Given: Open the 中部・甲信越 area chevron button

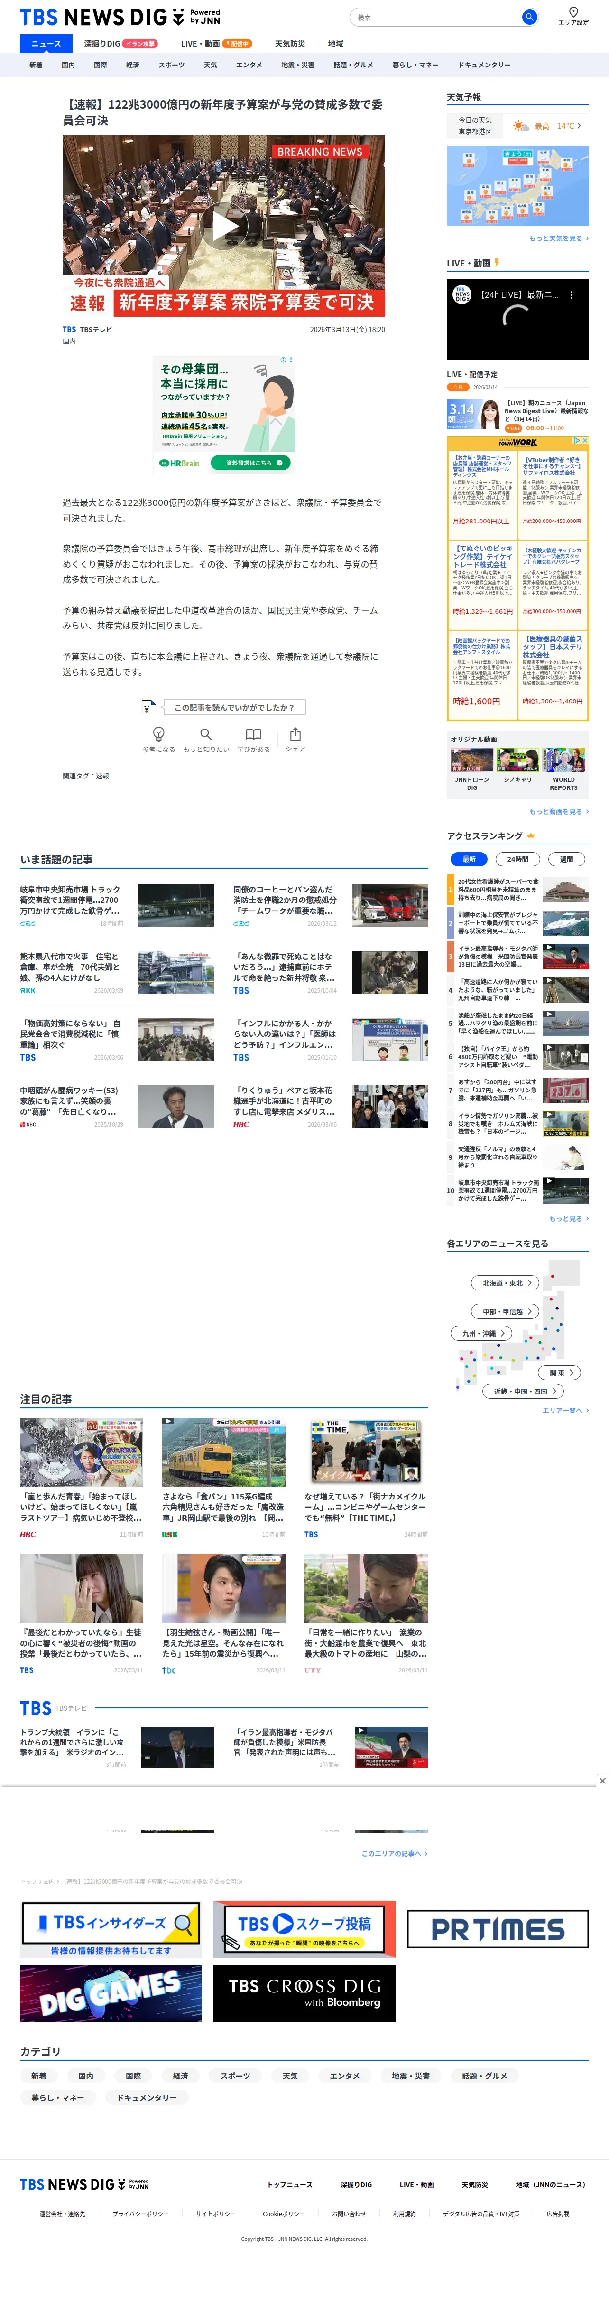Looking at the screenshot, I should (505, 1311).
